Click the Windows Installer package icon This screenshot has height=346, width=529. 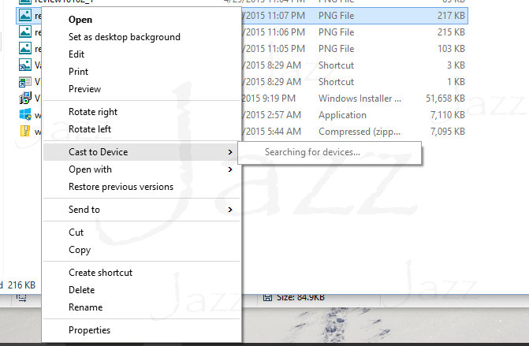[x=26, y=99]
